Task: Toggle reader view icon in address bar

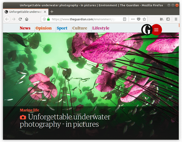Action: 124,19
